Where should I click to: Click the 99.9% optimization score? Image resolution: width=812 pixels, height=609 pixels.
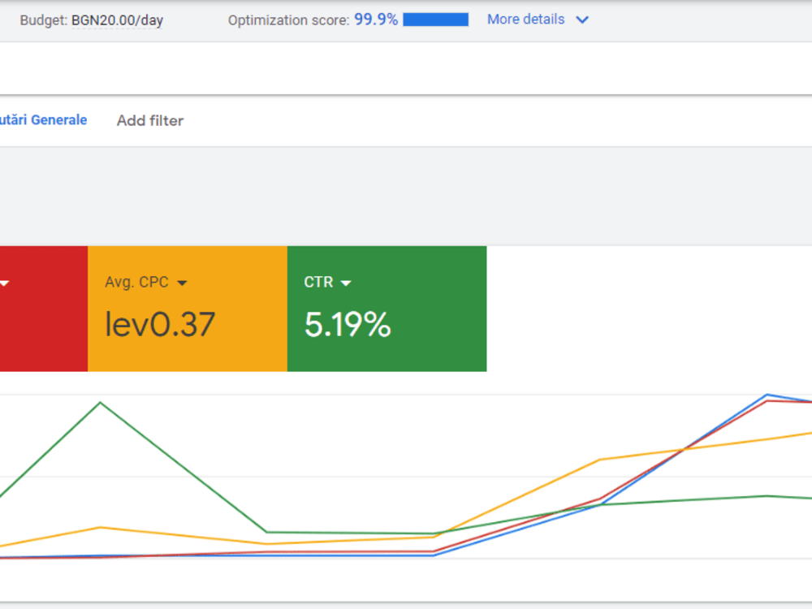pos(376,19)
